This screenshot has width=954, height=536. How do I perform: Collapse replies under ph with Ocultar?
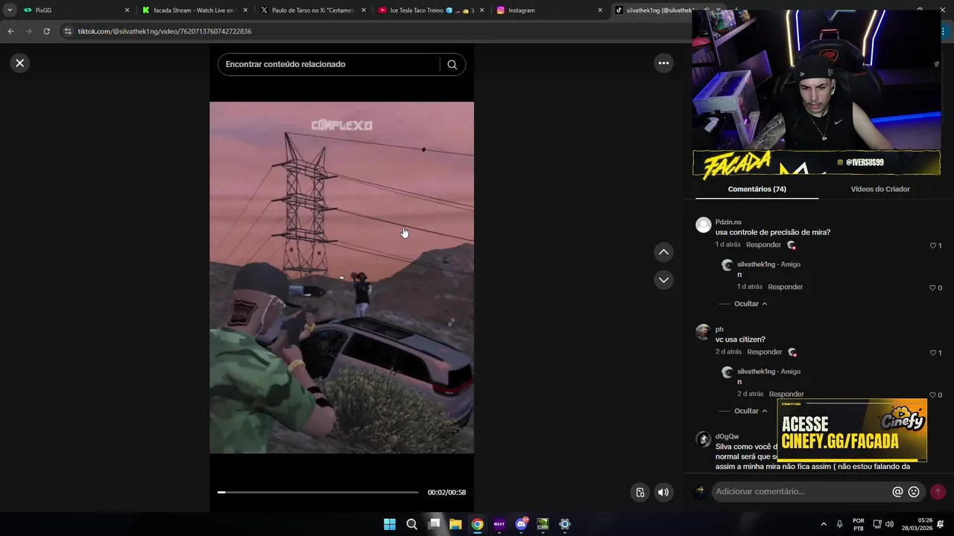(751, 411)
